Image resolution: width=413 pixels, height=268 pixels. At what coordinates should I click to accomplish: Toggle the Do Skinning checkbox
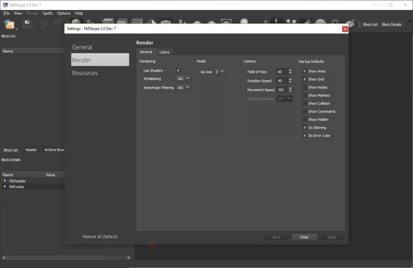305,127
